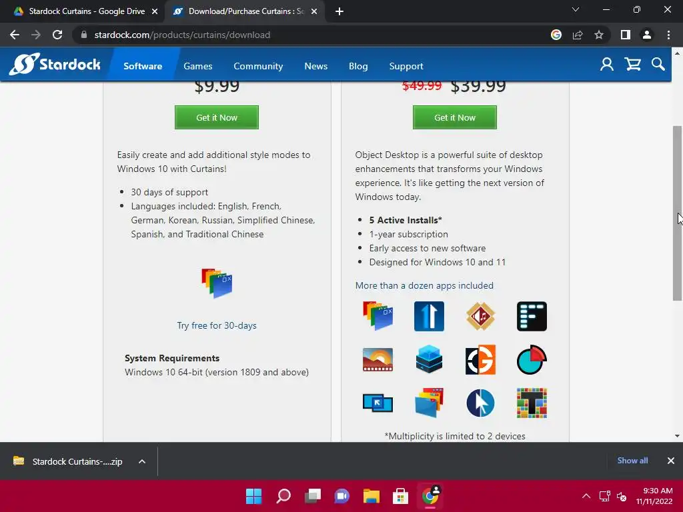Open the browser side panel icon
This screenshot has width=683, height=512.
coord(626,35)
